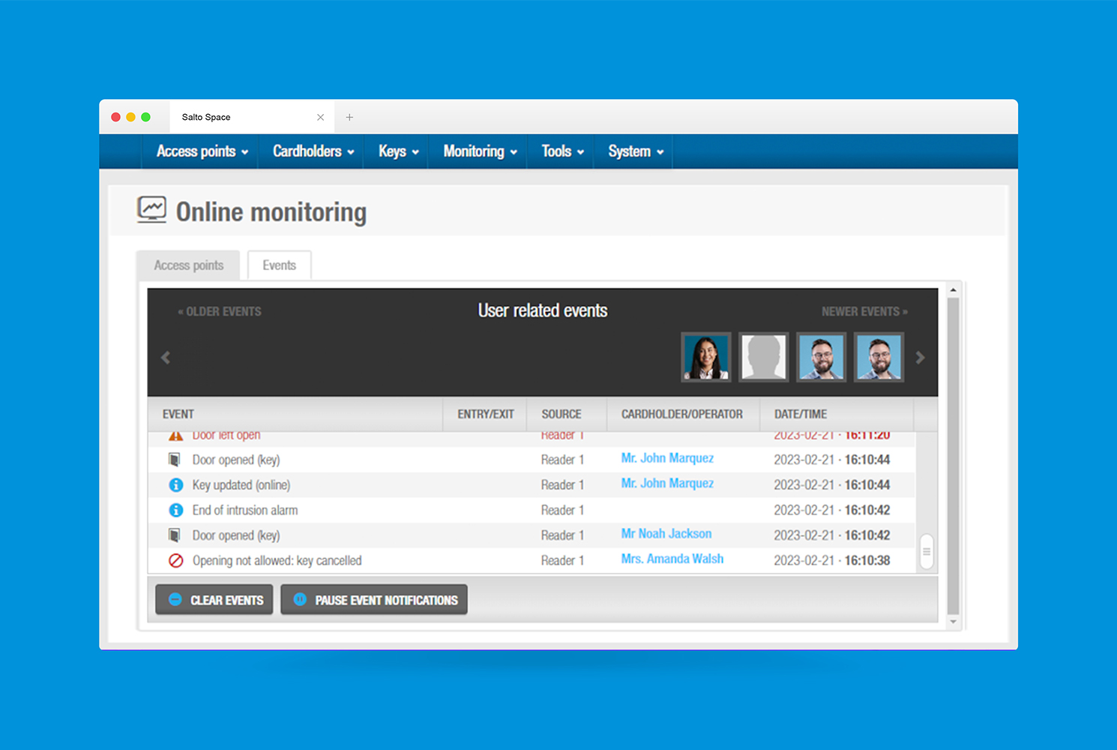Select the 'Key updated (online)' event text
This screenshot has height=750, width=1117.
click(x=241, y=485)
